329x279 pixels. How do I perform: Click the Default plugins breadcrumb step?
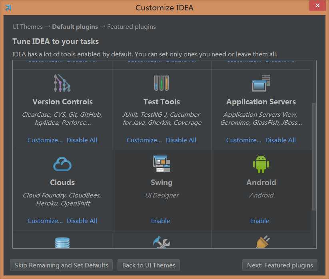click(75, 27)
